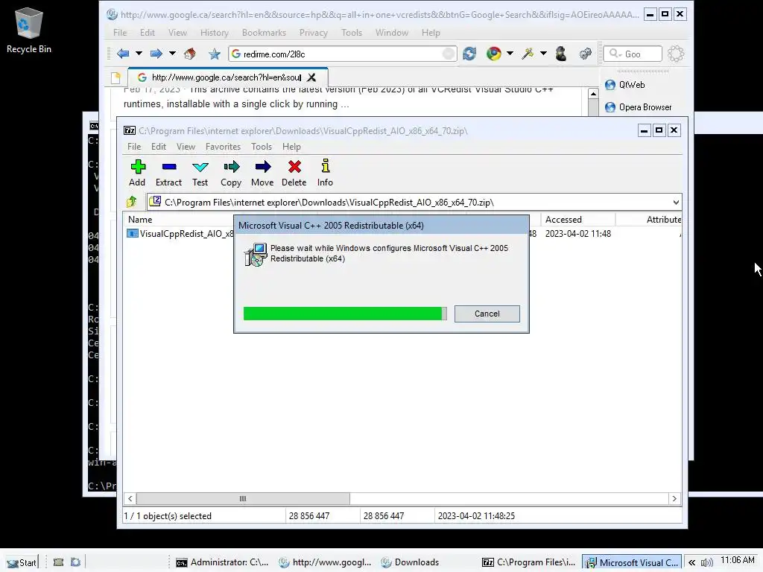This screenshot has width=763, height=572.
Task: Click the Add button in 7-Zip toolbar
Action: tap(138, 173)
